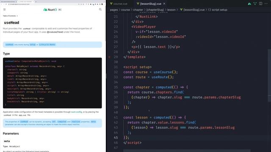271x152 pixels.
Task: Select the active Nuxt docs browser tab
Action: pos(25,2)
